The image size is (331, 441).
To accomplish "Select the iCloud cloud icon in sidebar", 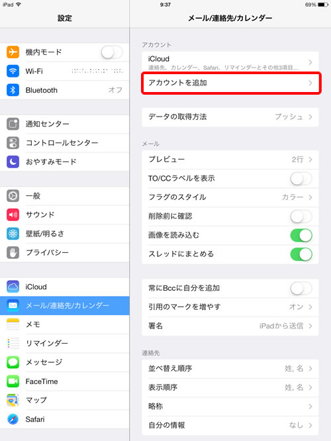I will (x=13, y=287).
